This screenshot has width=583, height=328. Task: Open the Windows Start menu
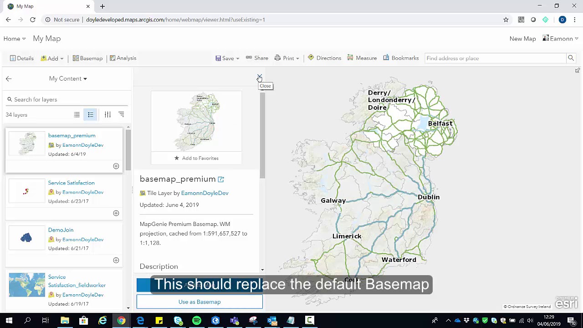point(9,321)
